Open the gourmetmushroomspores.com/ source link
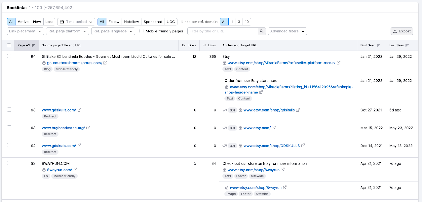The width and height of the screenshot is (422, 202). tap(75, 63)
